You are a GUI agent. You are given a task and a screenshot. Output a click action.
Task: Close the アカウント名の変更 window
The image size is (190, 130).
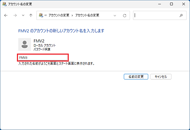pyautogui.click(x=183, y=4)
